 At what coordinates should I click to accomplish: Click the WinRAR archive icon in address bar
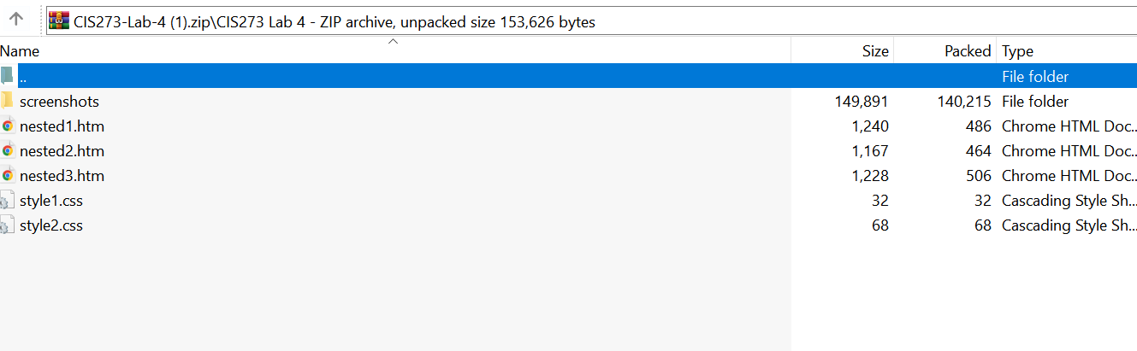point(59,21)
